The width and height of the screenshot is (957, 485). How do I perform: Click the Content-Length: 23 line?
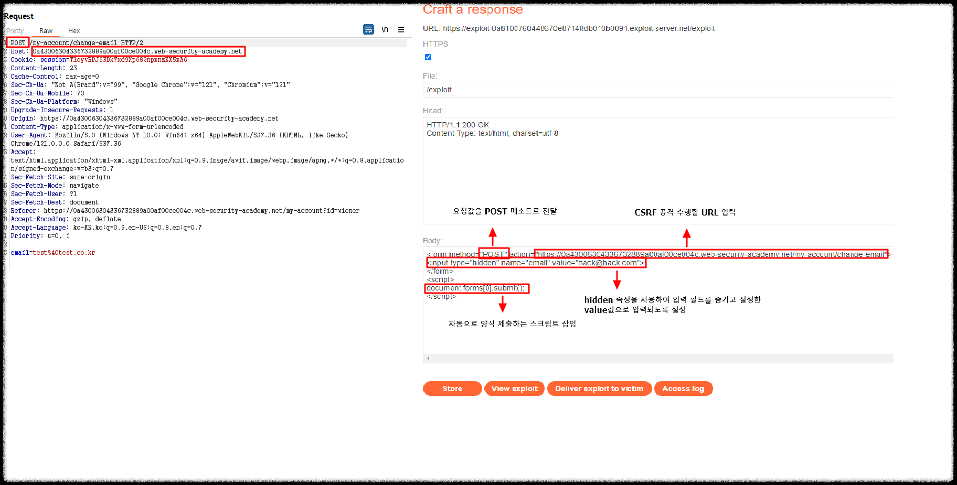pyautogui.click(x=44, y=68)
